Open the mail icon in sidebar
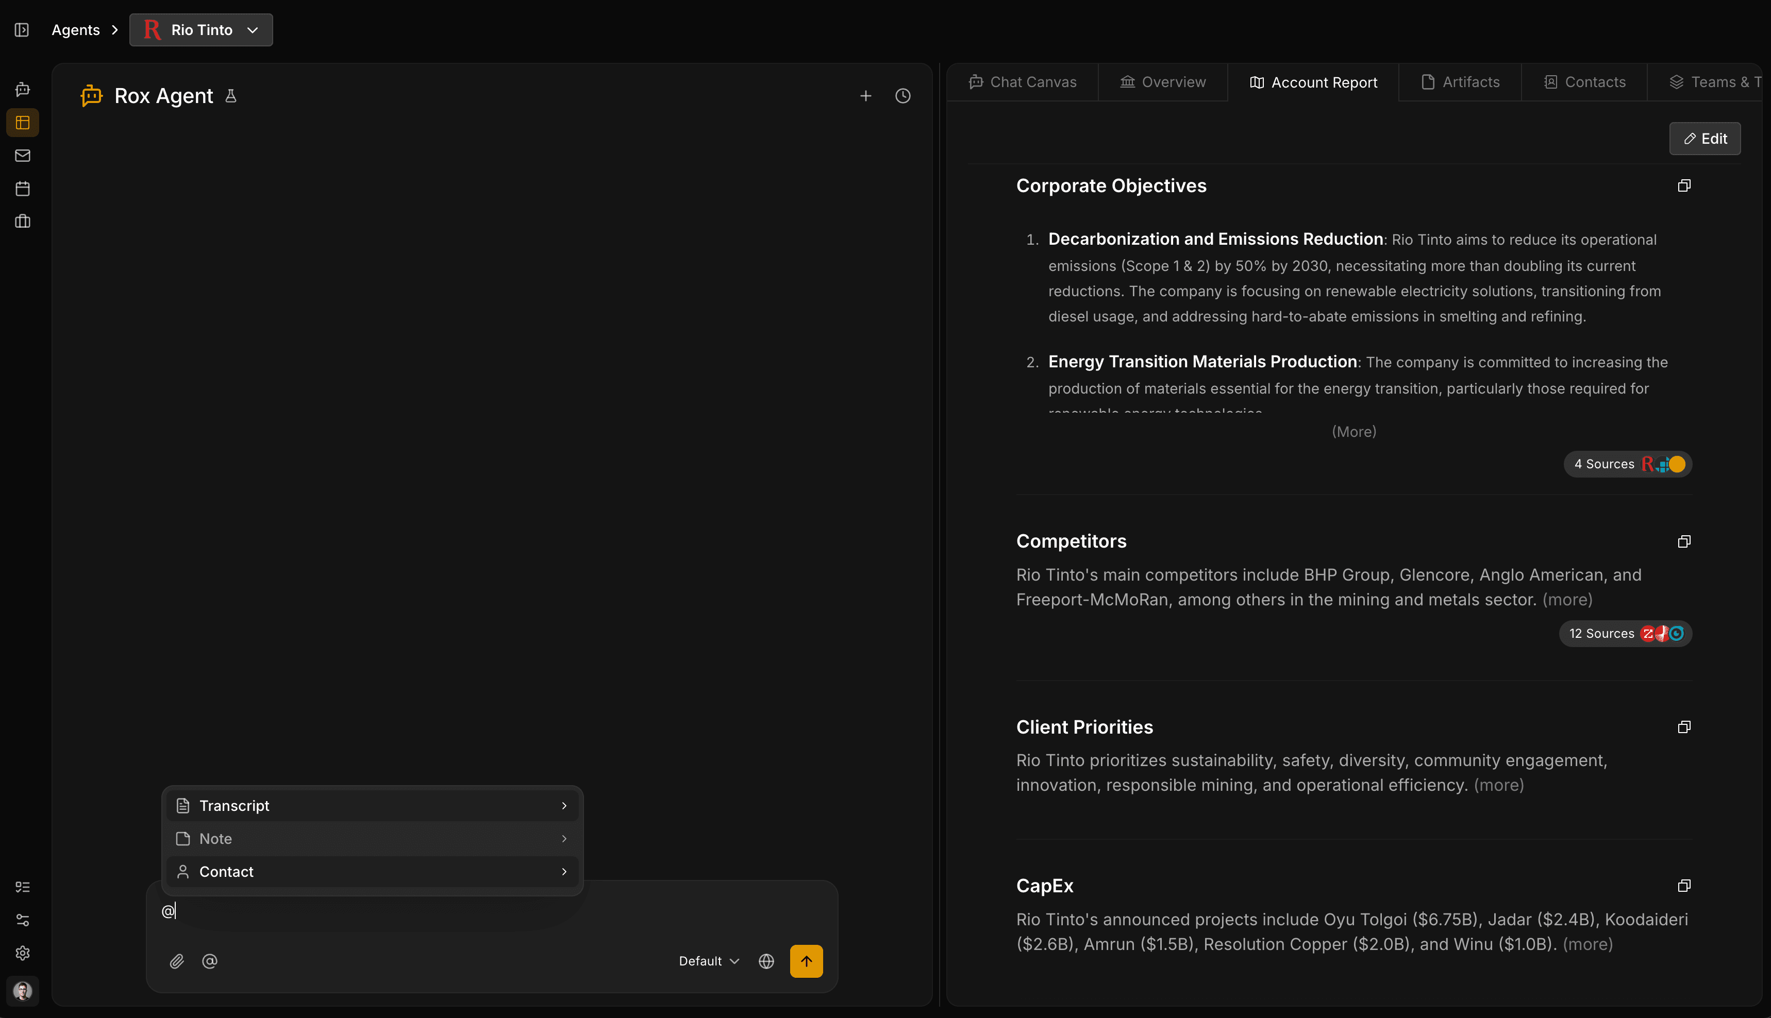1771x1018 pixels. [22, 155]
